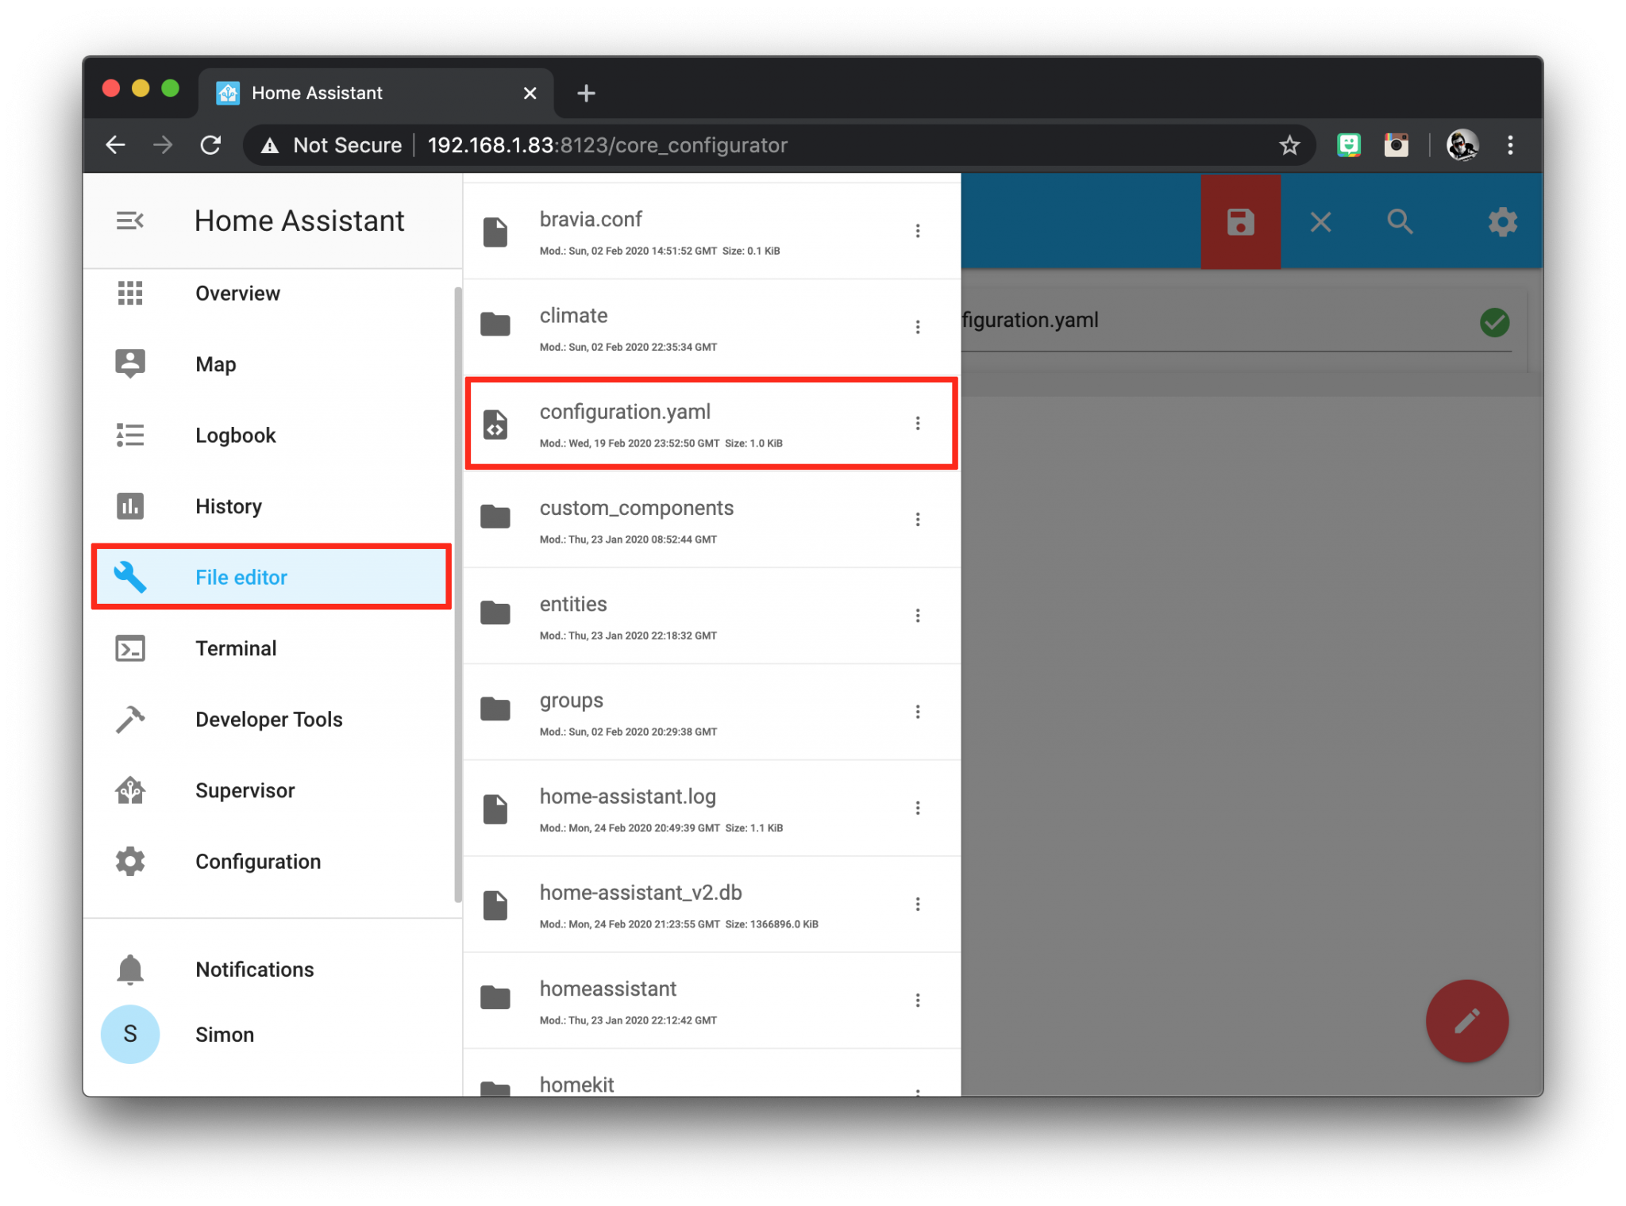This screenshot has height=1206, width=1626.
Task: Open Supervisor from its sidebar icon
Action: 131,790
